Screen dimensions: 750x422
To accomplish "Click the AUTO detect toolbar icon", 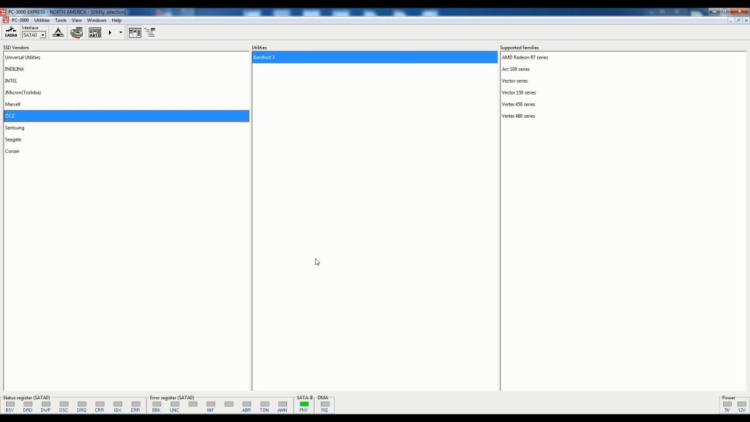I will [95, 32].
